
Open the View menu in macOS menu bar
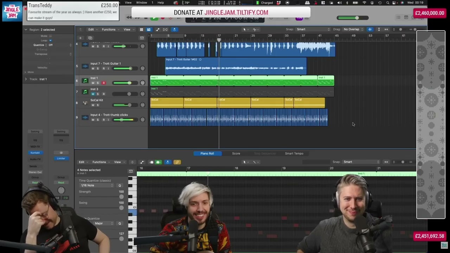coord(128,3)
